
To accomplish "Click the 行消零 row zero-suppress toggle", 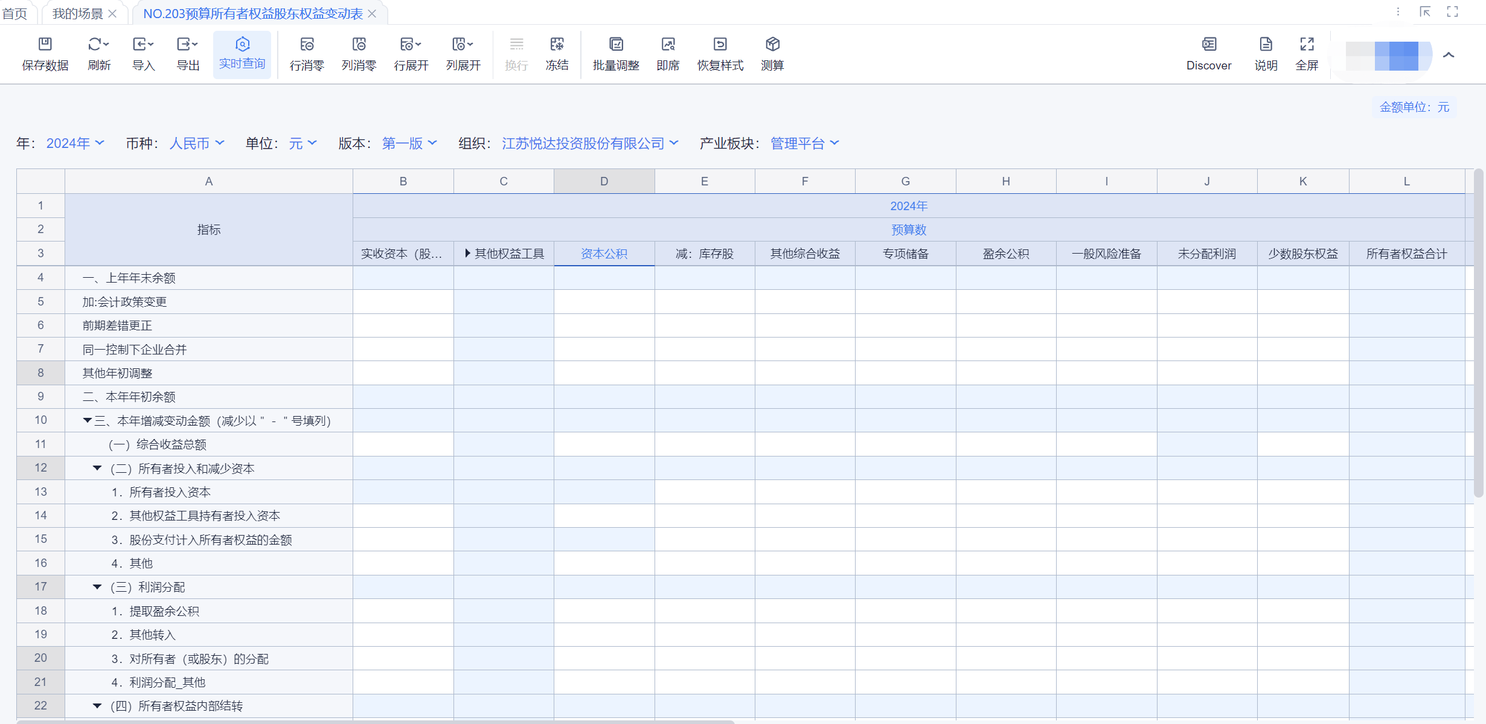I will (307, 44).
